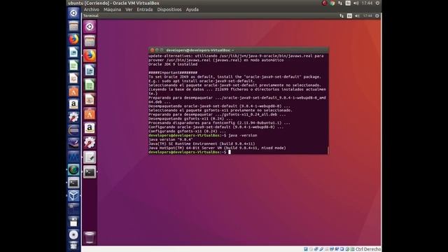The image size is (448, 252).
Task: Open LibreOffice Writer in the host launcher
Action: pos(73,52)
